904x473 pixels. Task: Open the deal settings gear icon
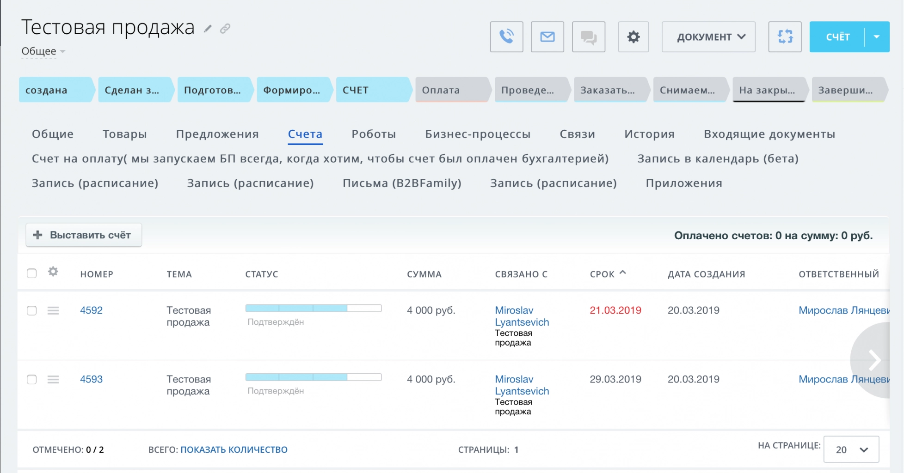(x=633, y=37)
